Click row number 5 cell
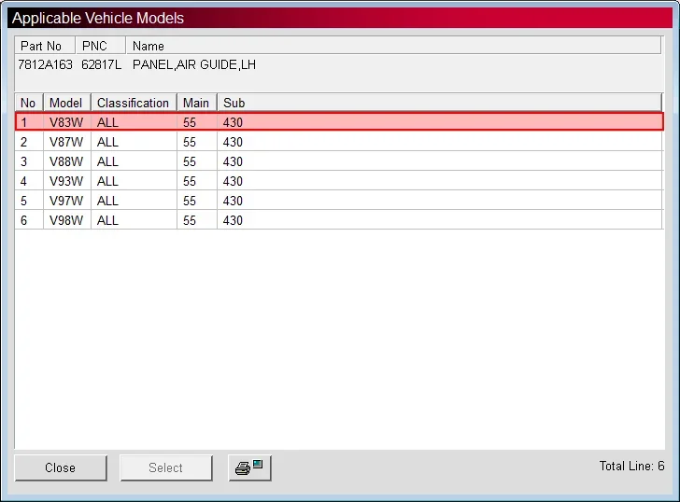This screenshot has height=502, width=680. (29, 201)
